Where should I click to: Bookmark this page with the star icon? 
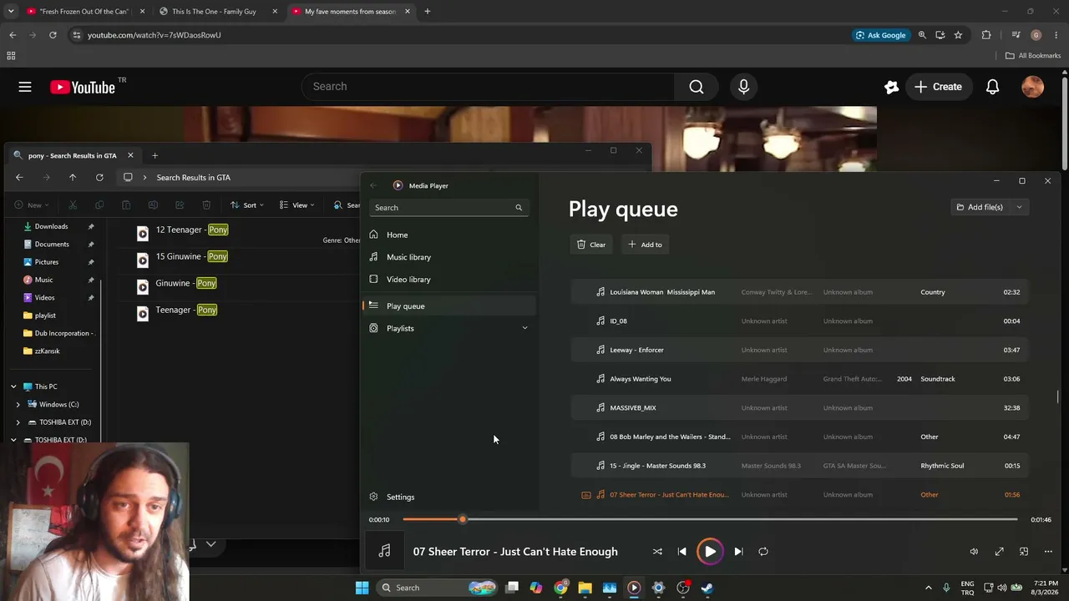tap(958, 35)
